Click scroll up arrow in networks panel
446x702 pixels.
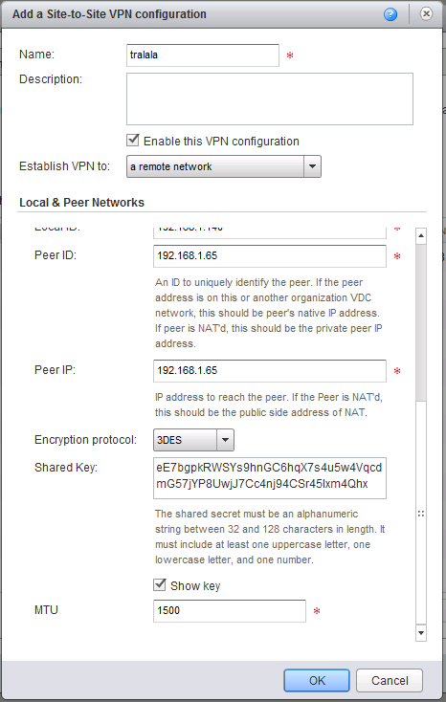coord(421,235)
